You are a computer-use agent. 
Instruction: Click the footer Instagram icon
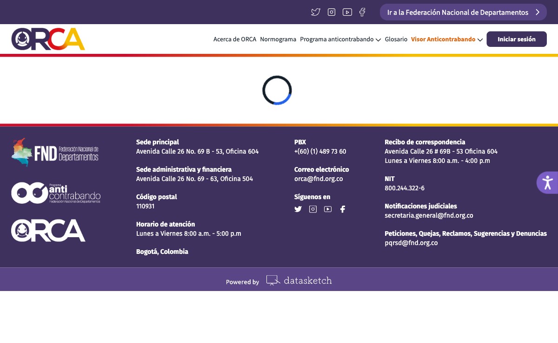[313, 209]
